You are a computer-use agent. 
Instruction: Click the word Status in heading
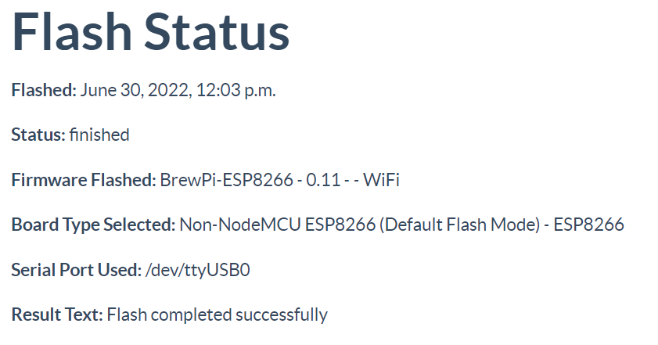pyautogui.click(x=217, y=32)
